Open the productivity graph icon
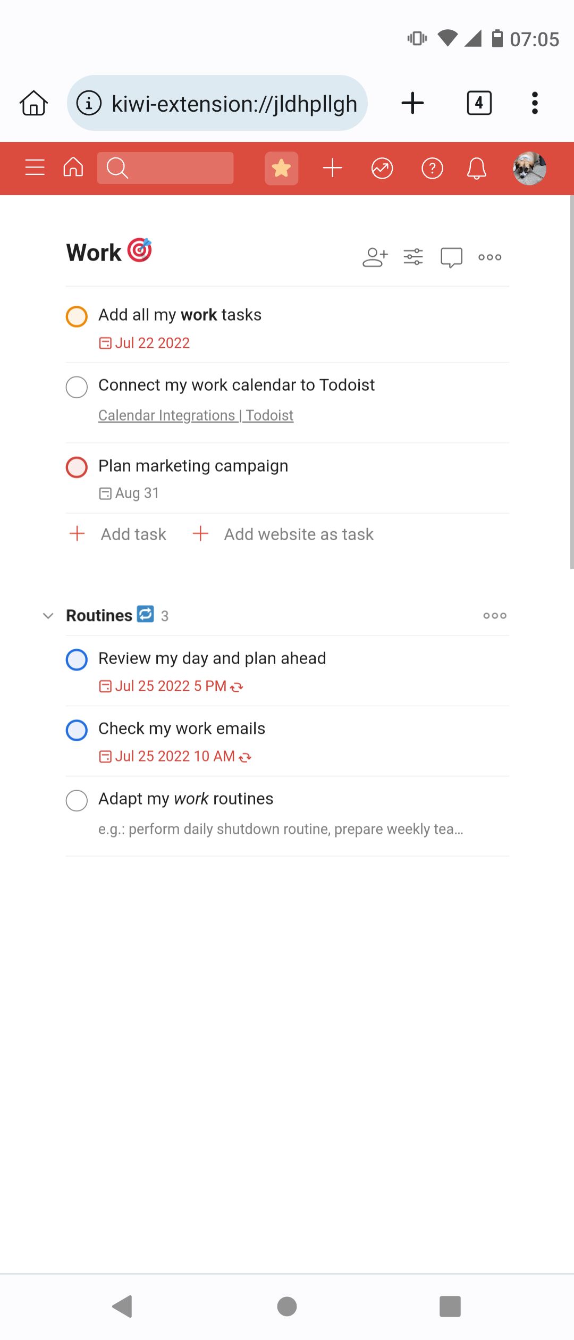The height and width of the screenshot is (1340, 574). 382,168
